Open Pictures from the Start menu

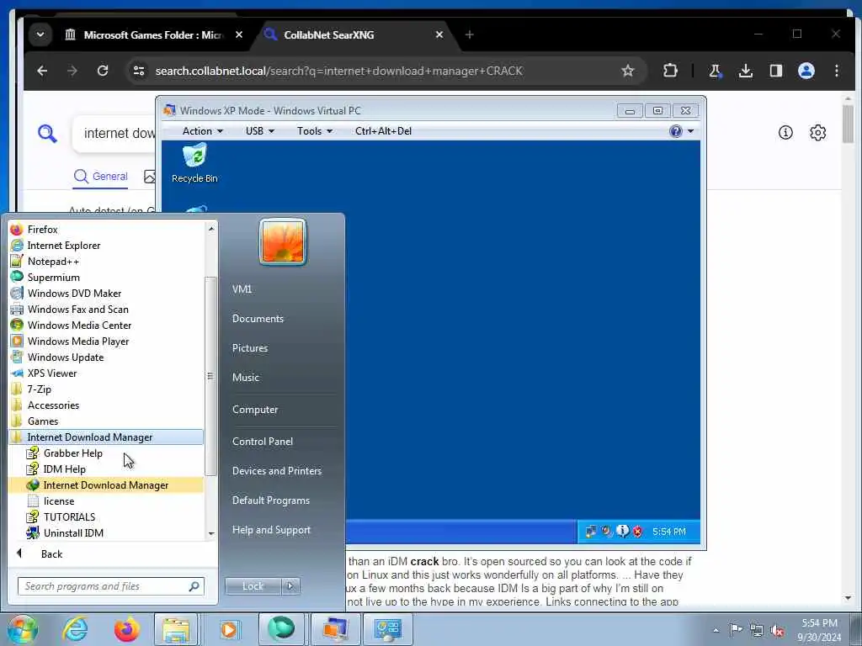(x=250, y=348)
